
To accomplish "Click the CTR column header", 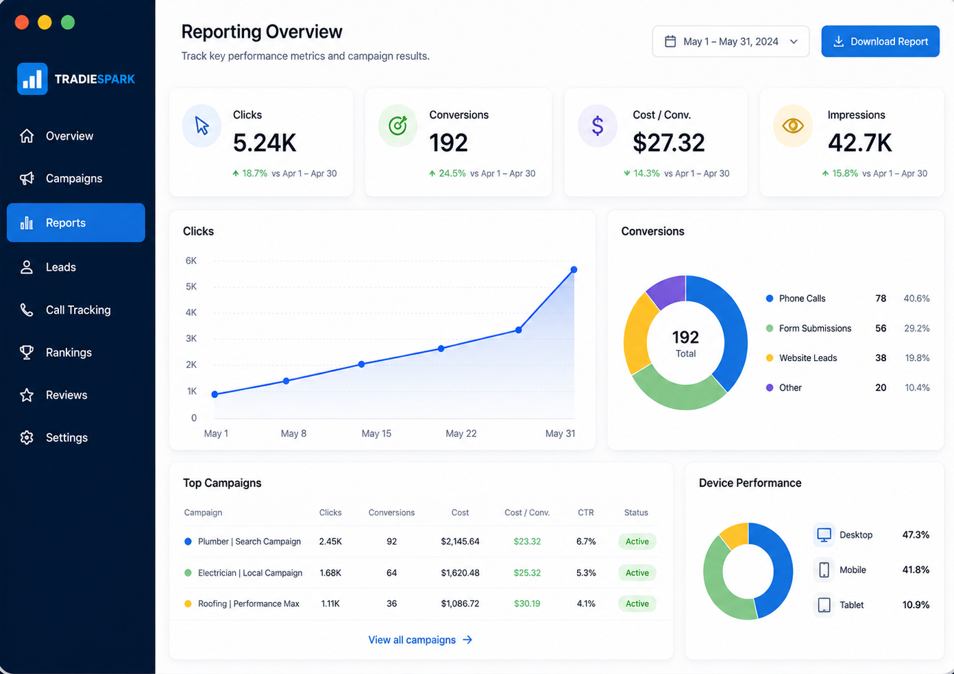I will pos(586,512).
